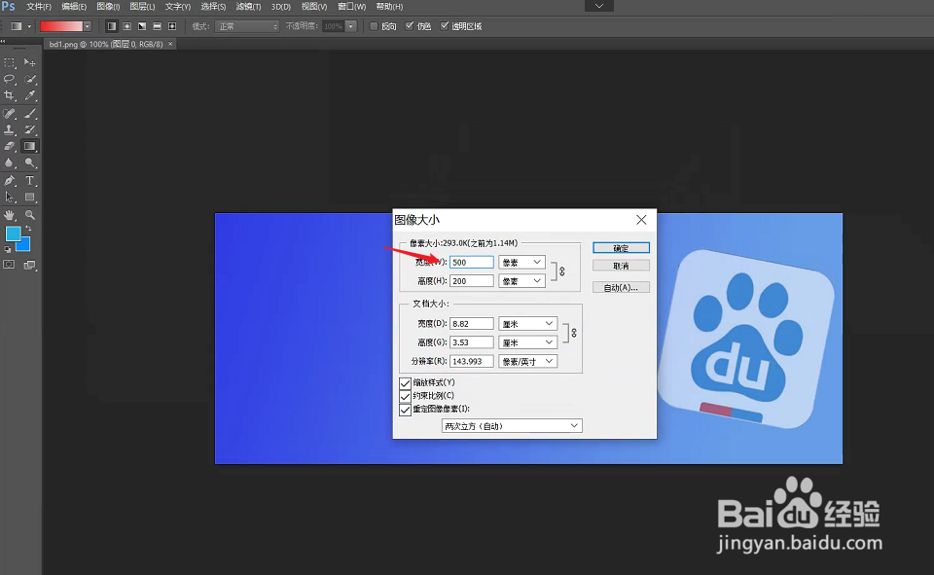Click the 自动(A)... button
934x575 pixels.
pos(622,287)
